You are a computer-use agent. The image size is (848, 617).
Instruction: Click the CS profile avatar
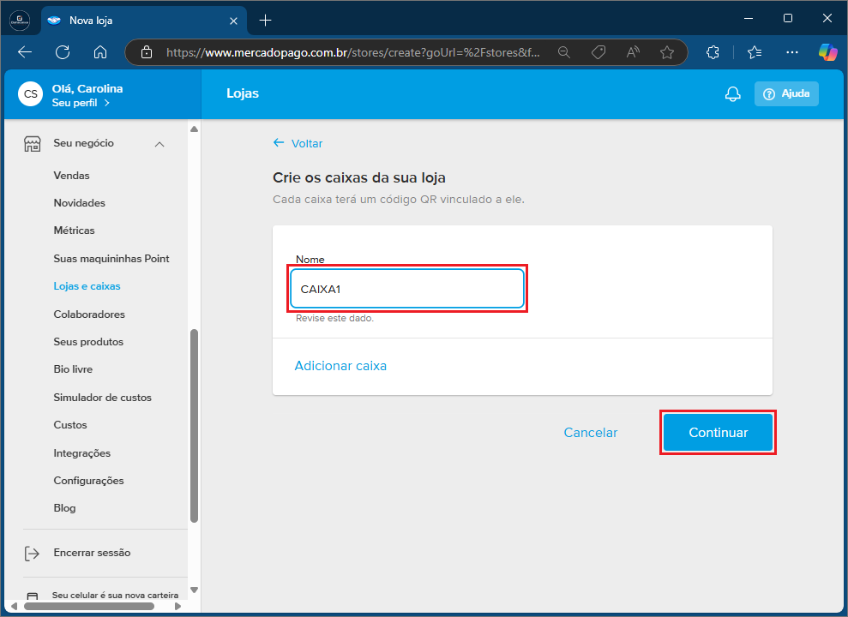pos(31,94)
